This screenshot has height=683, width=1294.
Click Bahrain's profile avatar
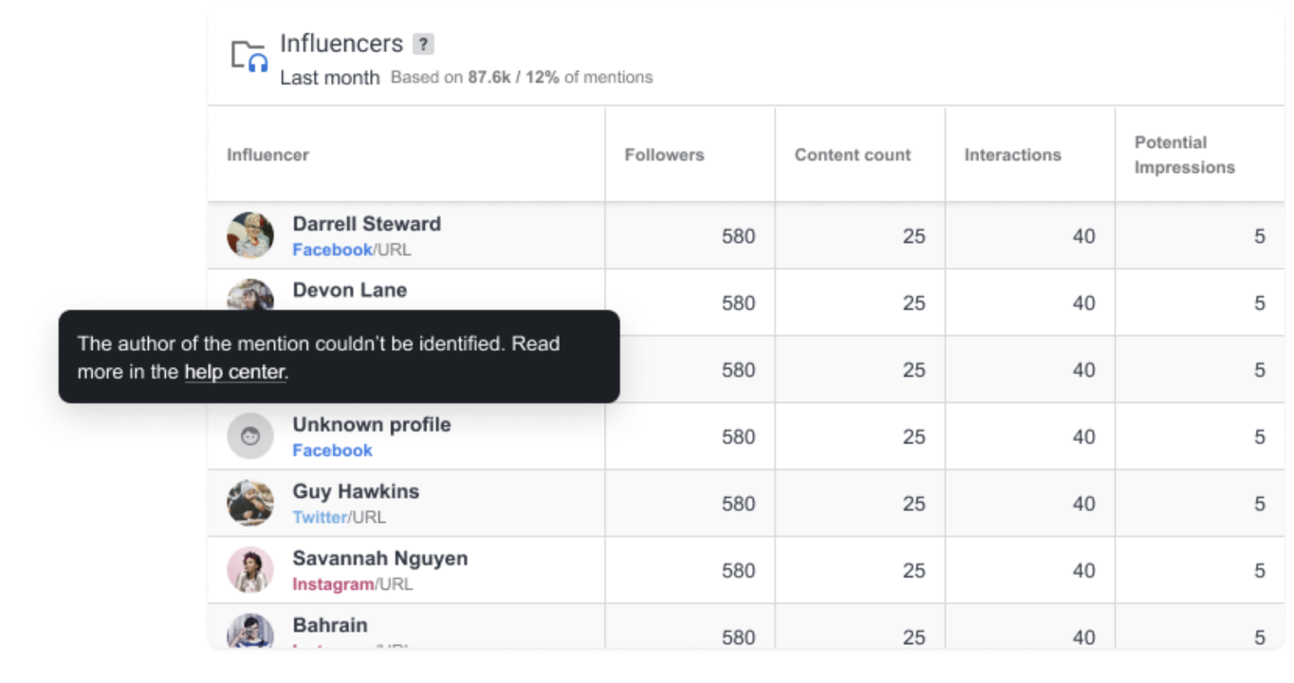[x=250, y=634]
